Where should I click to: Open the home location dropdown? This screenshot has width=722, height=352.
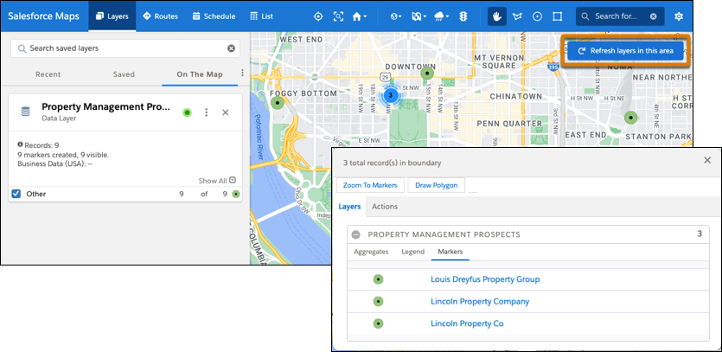[359, 16]
